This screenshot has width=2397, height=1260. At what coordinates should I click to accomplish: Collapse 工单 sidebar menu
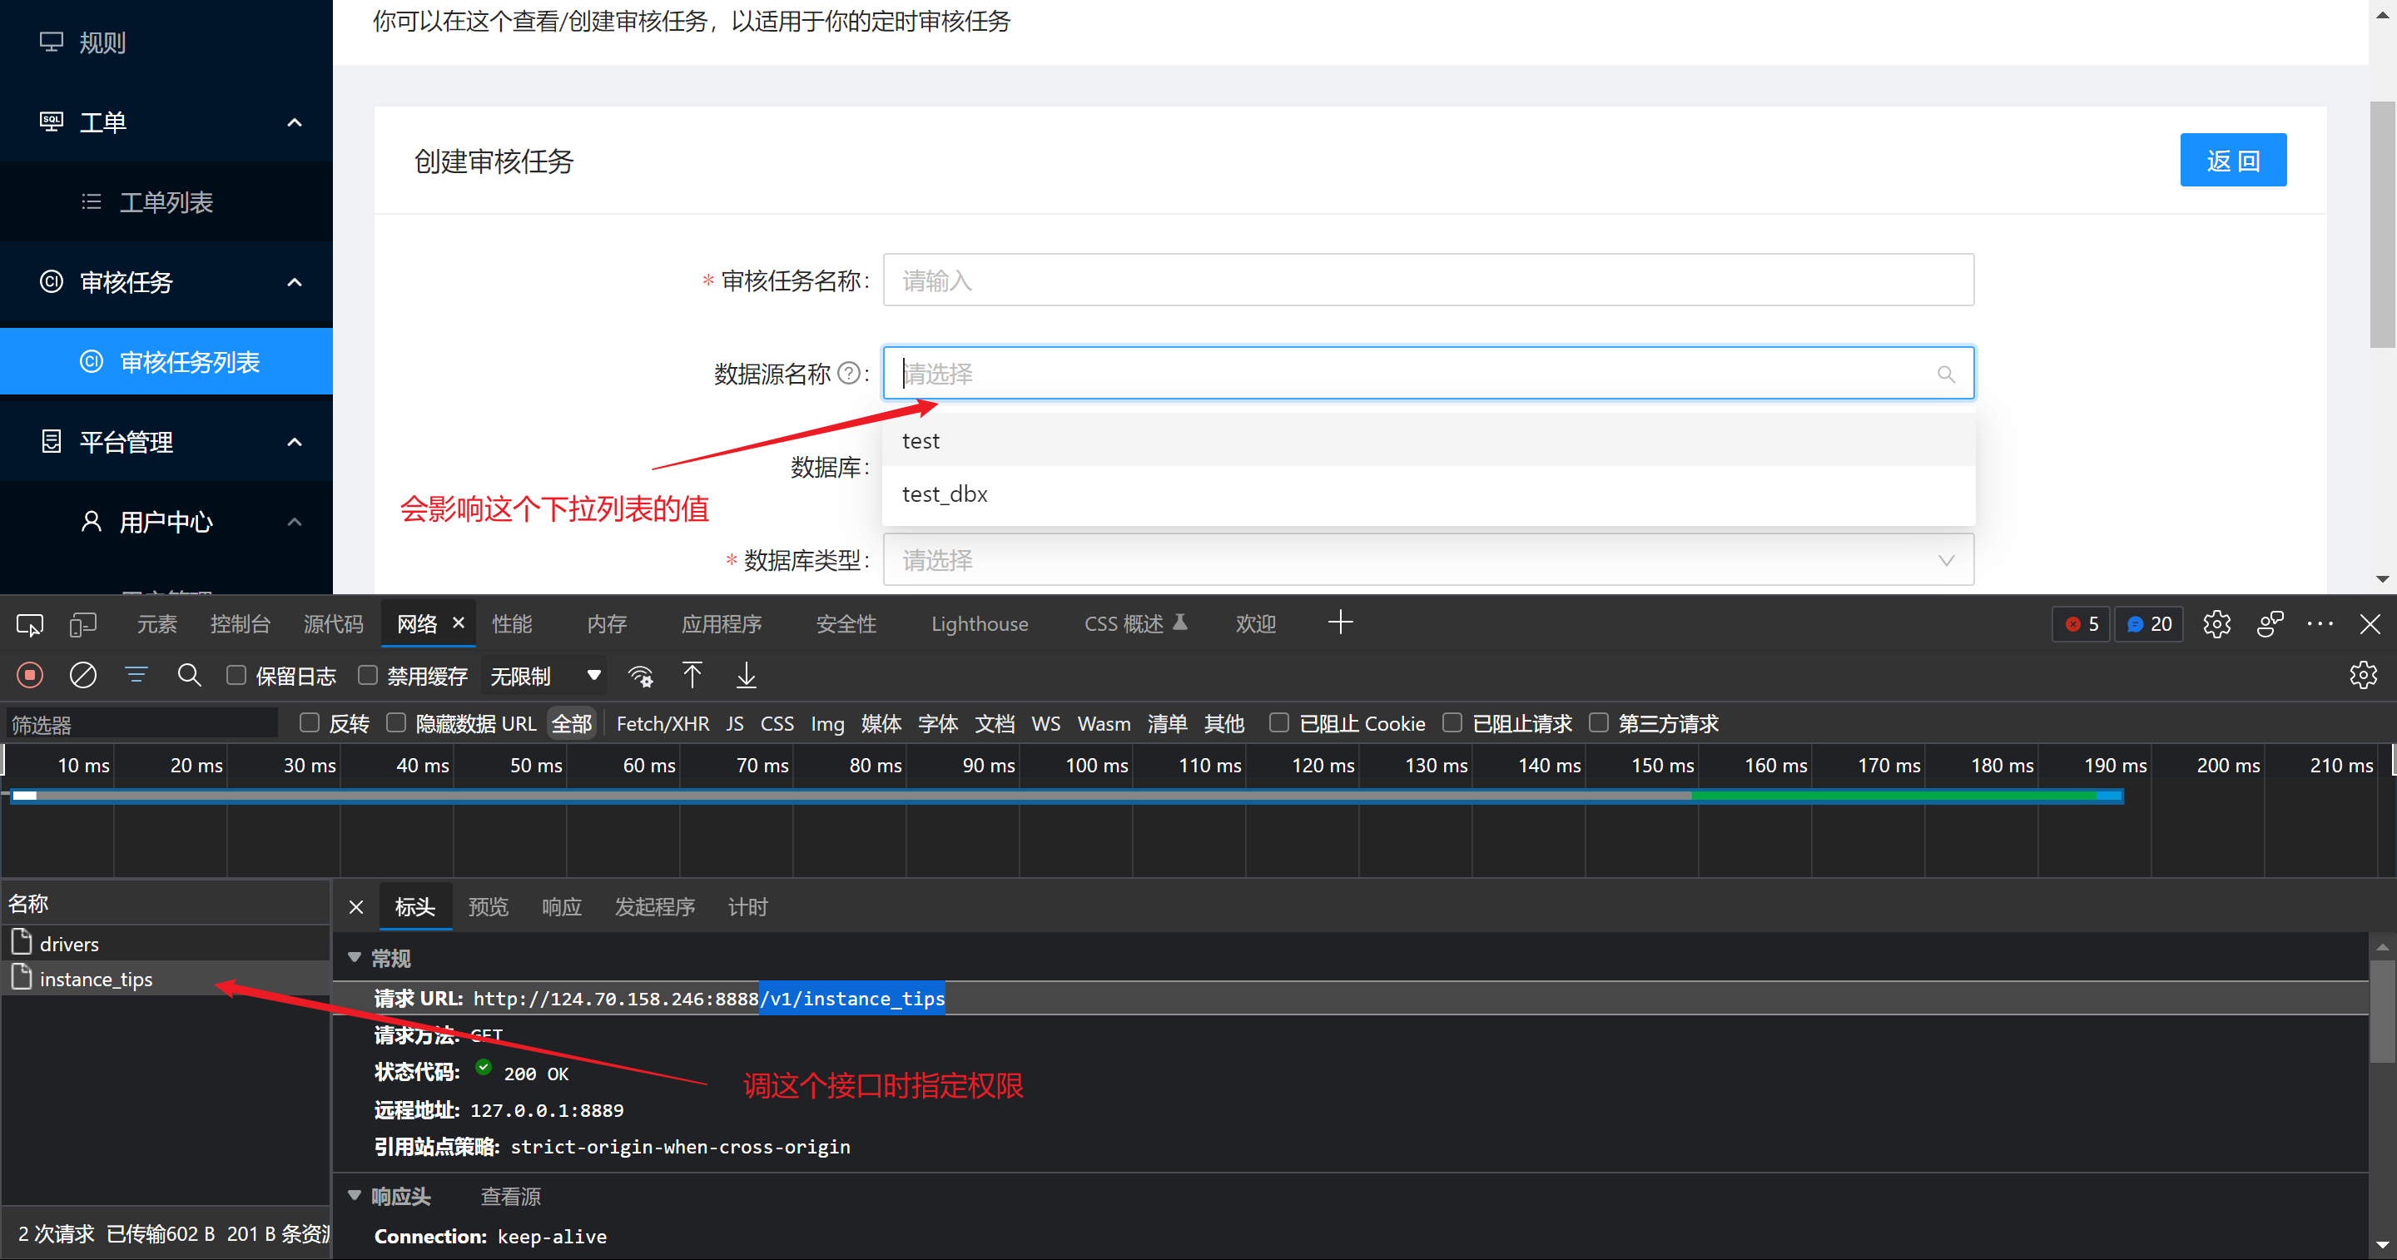[294, 122]
